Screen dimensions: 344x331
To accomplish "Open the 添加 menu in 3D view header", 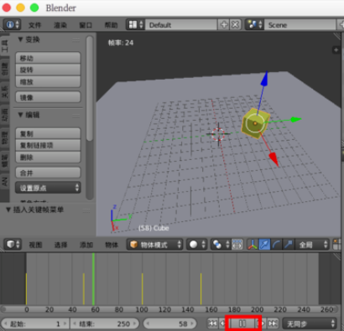I will [x=86, y=245].
